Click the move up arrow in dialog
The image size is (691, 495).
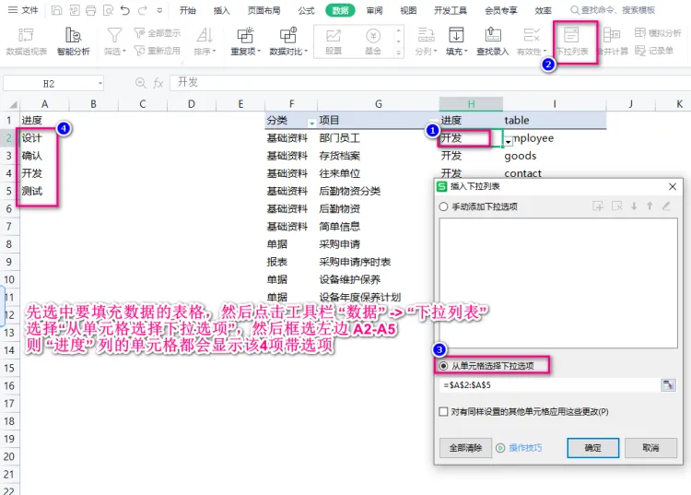650,206
